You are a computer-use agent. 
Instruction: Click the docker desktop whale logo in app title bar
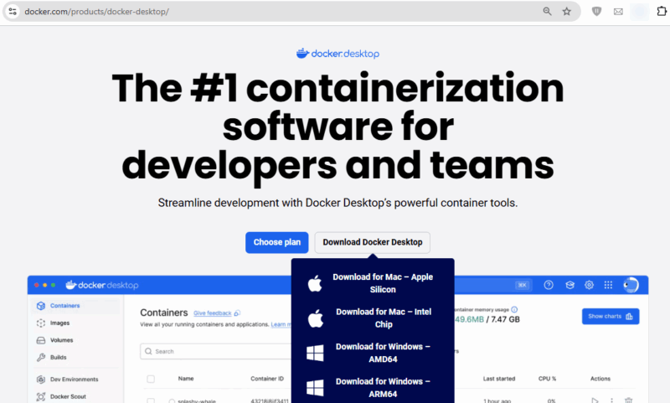pos(102,285)
